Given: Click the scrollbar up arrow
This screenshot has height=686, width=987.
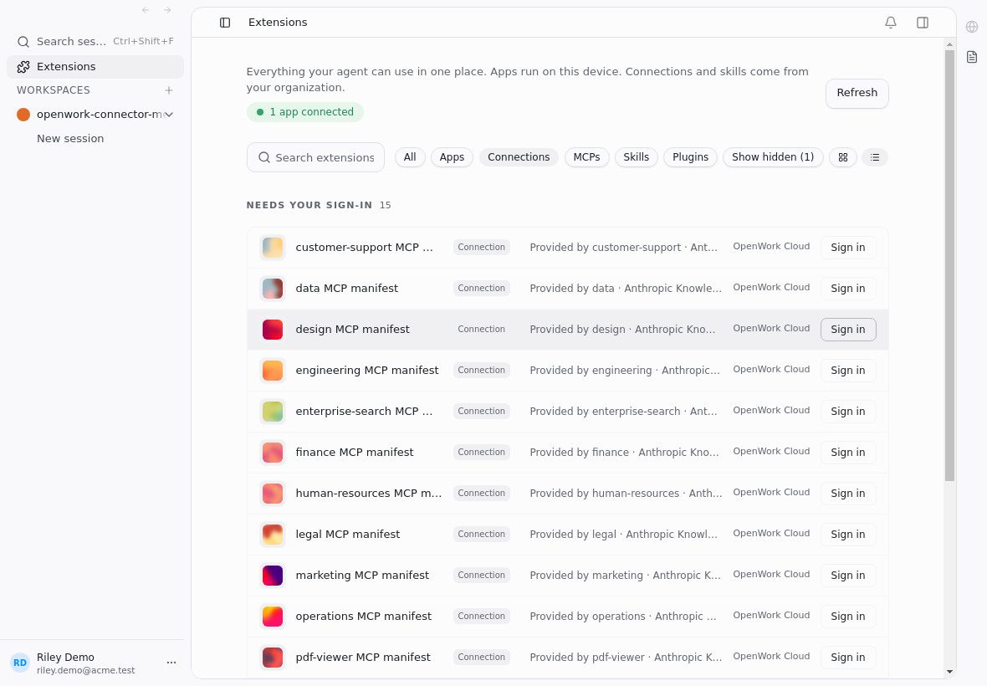Looking at the screenshot, I should [x=949, y=44].
